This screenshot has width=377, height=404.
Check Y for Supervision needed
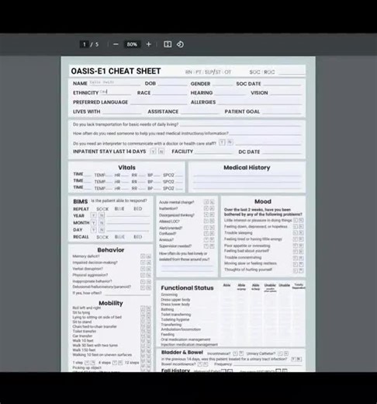pyautogui.click(x=206, y=246)
